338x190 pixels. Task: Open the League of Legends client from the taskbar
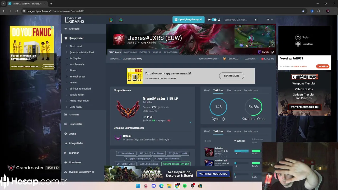click(200, 186)
